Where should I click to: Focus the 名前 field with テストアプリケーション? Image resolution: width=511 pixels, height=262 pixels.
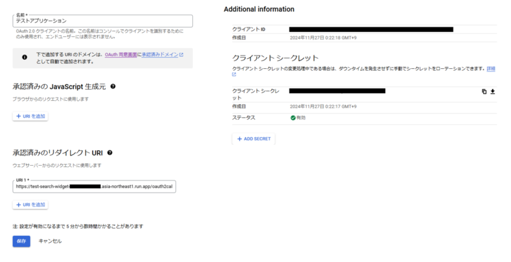pyautogui.click(x=103, y=21)
